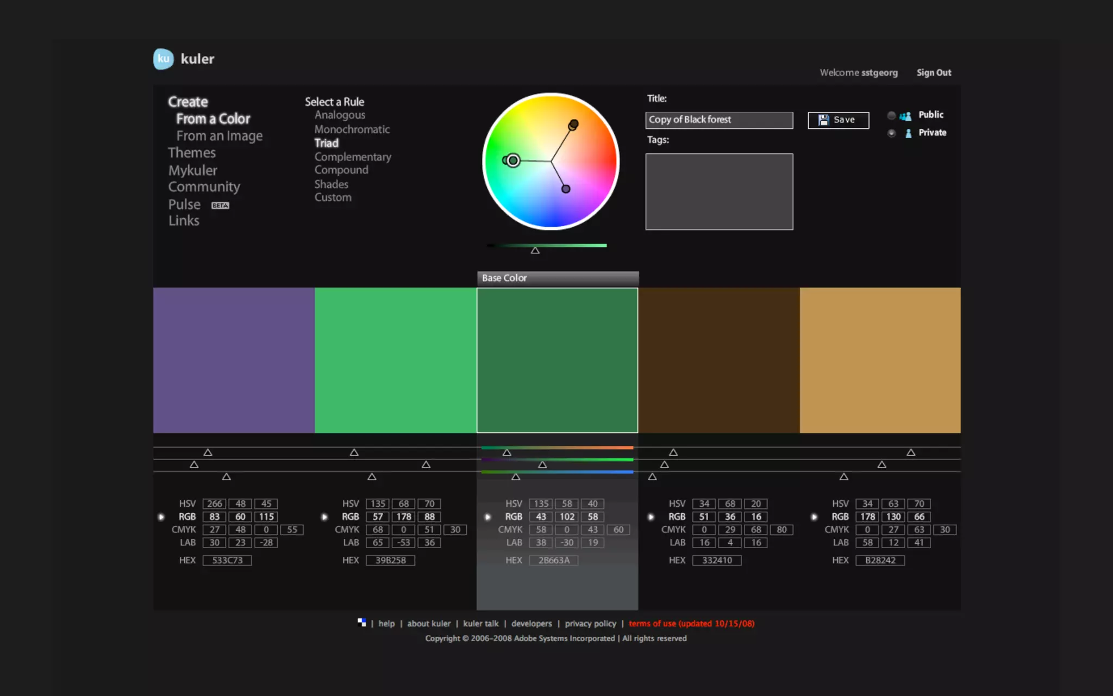
Task: Click the Pulse BETA badge
Action: (x=220, y=206)
